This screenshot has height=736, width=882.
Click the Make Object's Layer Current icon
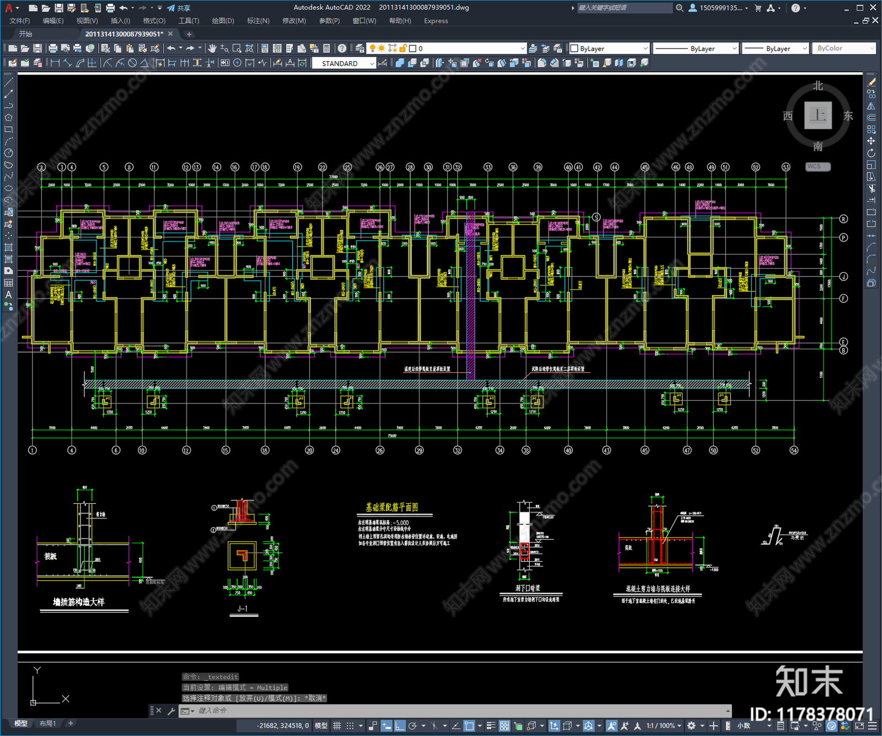[533, 49]
